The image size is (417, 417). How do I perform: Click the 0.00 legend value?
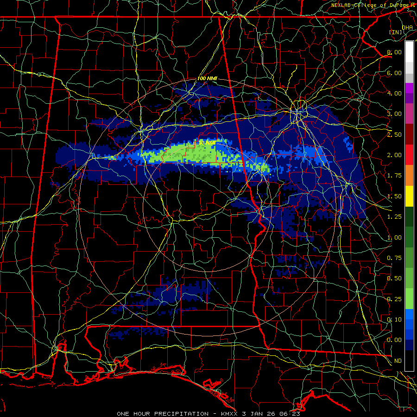394,340
